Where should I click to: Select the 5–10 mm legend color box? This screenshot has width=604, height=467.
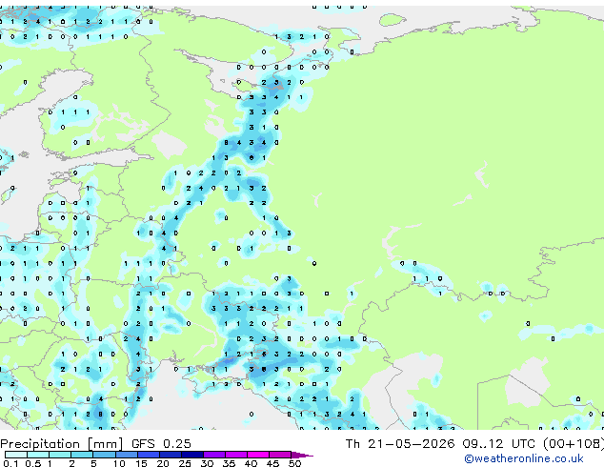pyautogui.click(x=105, y=455)
